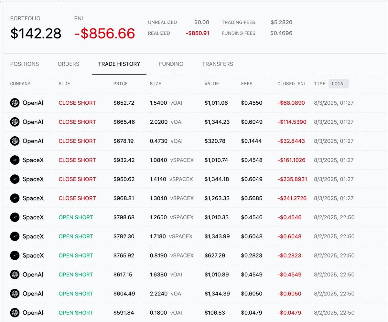Click the SpaceX logo in the $968.81 row

coord(15,198)
